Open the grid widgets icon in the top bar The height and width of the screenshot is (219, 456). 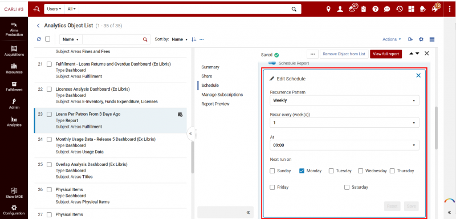click(x=411, y=9)
